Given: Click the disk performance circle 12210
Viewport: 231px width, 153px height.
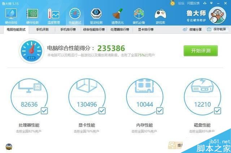Looking at the screenshot, I should (202, 97).
